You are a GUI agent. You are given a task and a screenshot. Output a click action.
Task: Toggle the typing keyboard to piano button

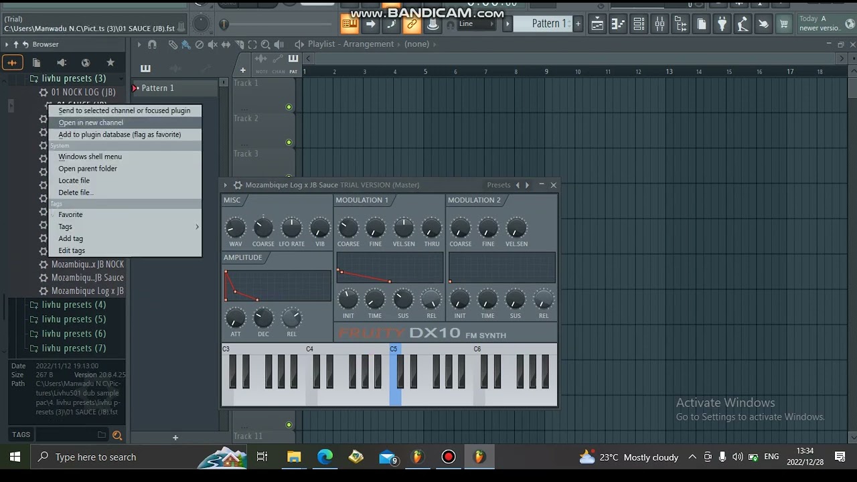click(x=349, y=25)
